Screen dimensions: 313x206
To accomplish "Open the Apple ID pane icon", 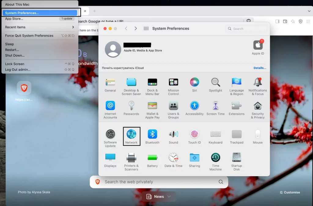I will click(258, 47).
